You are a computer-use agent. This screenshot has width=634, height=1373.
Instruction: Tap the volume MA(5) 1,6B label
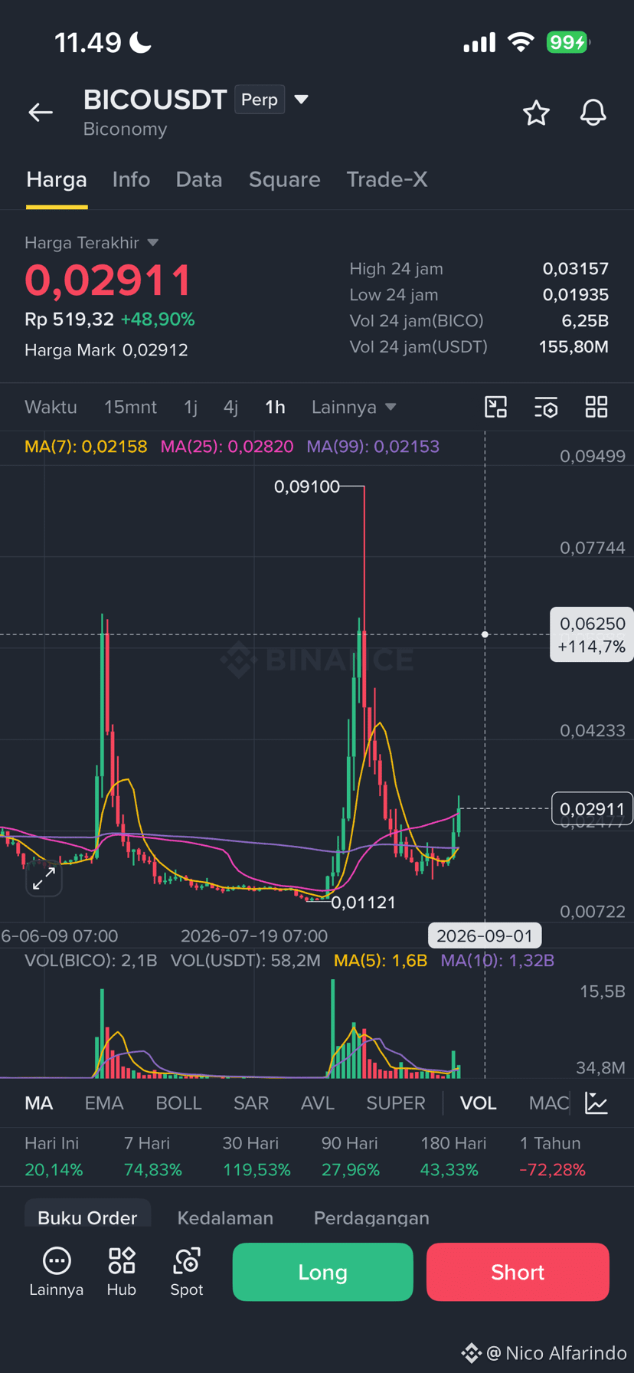(381, 960)
